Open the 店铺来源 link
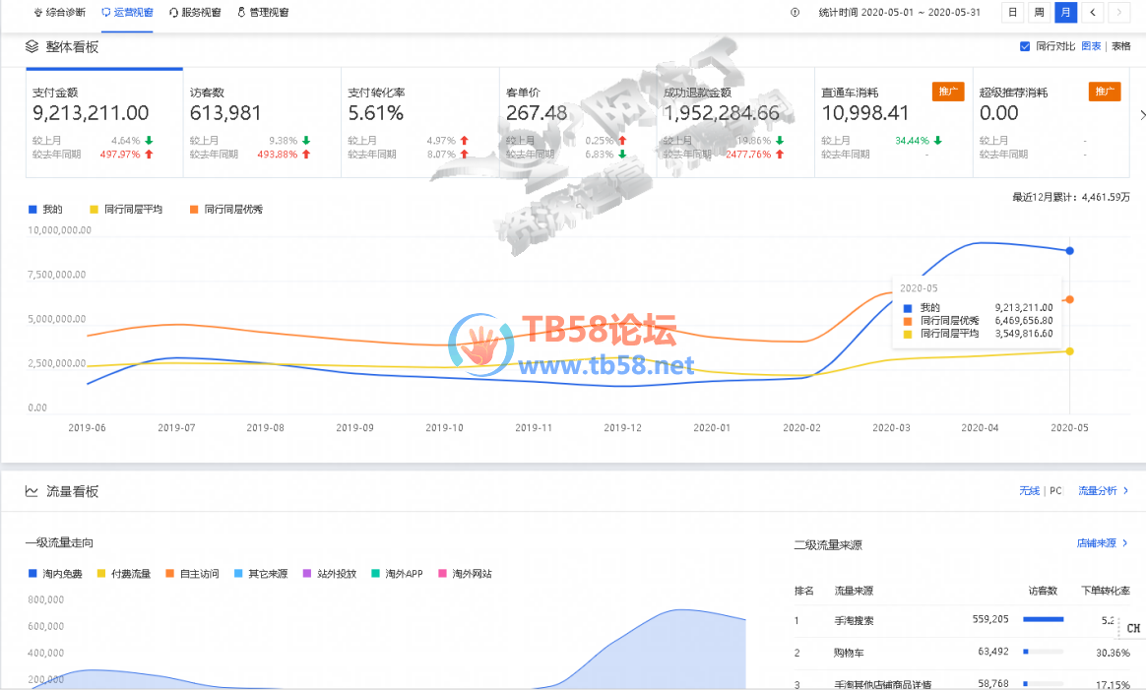The height and width of the screenshot is (691, 1146). click(x=1102, y=543)
